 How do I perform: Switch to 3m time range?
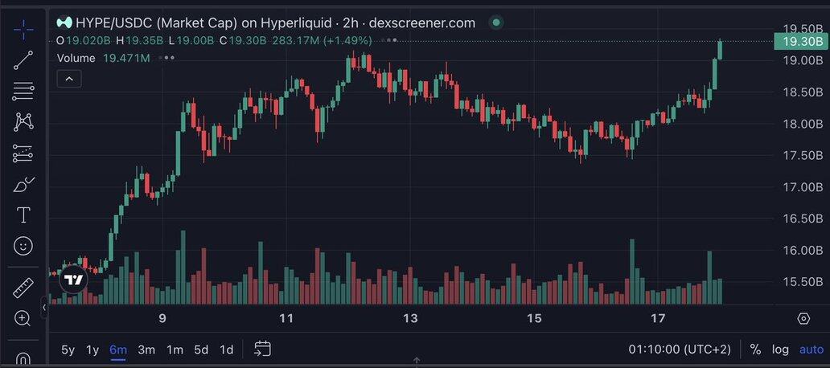point(146,350)
